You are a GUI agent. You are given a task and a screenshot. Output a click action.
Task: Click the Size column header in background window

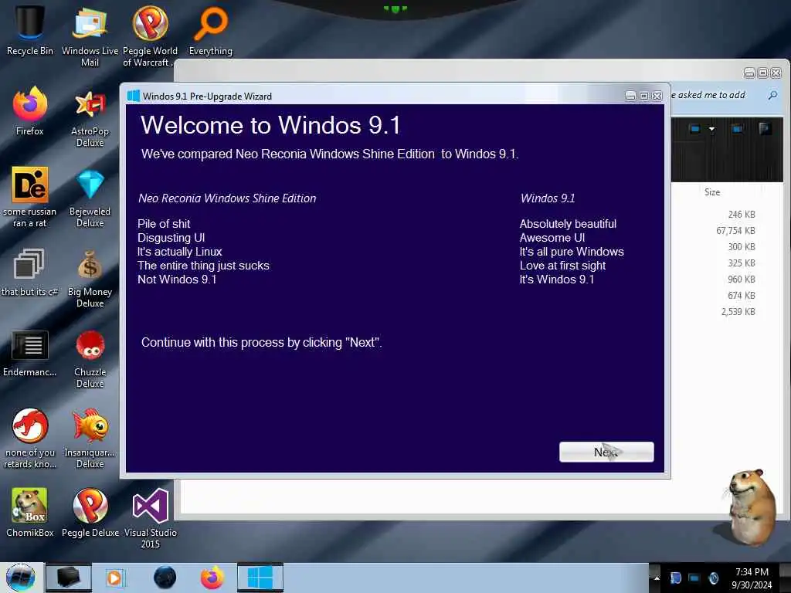click(712, 192)
